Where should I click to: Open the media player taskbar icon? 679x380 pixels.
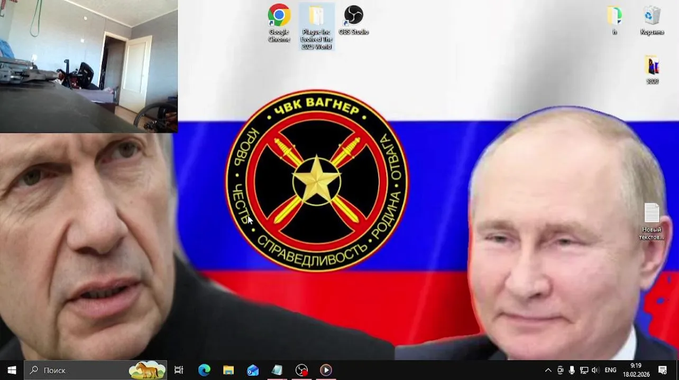coord(326,370)
